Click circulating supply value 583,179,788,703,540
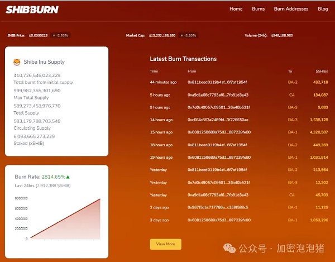The image size is (335, 262). [x=37, y=121]
